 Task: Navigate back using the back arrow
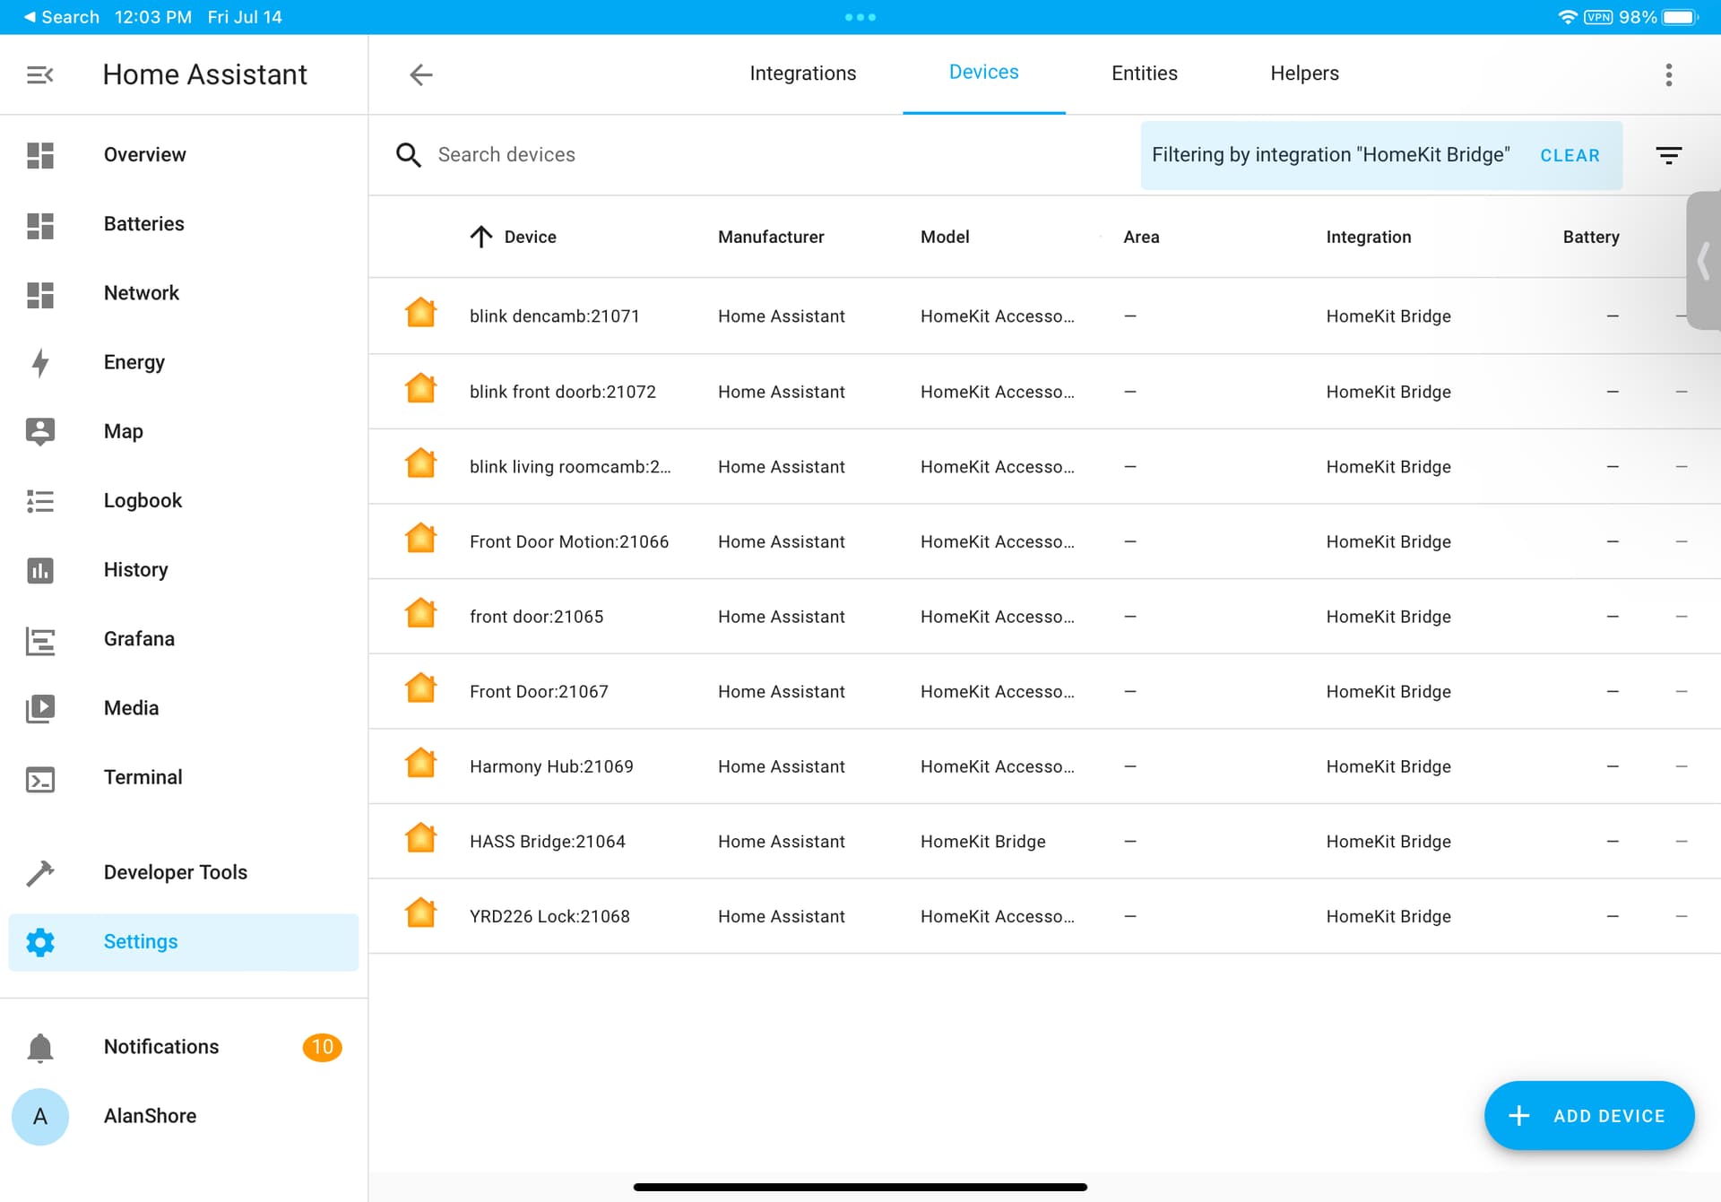(420, 74)
